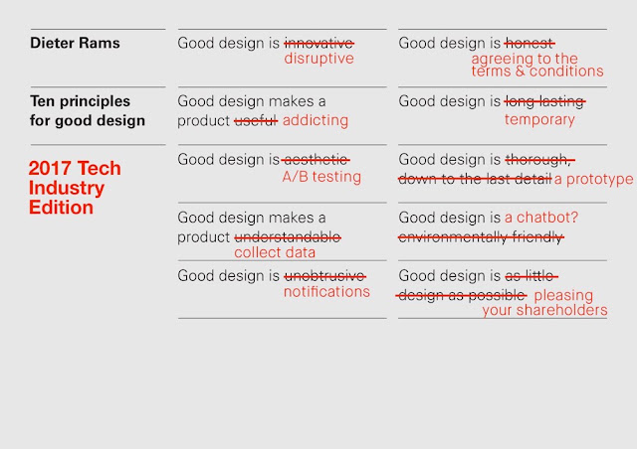Click the red word 'addicting'
Screen dimensions: 637x449
pyautogui.click(x=316, y=120)
